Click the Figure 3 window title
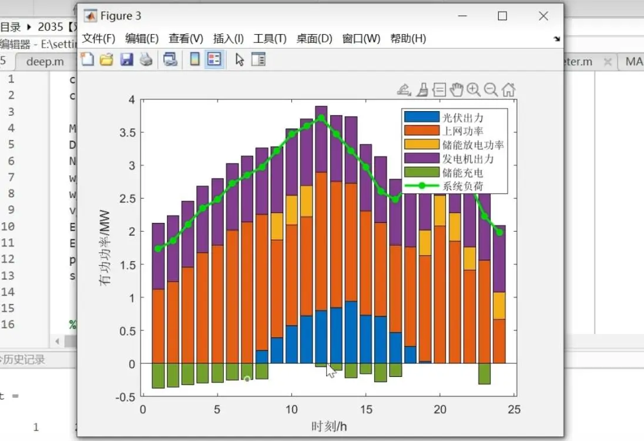The height and width of the screenshot is (441, 644). [x=121, y=16]
